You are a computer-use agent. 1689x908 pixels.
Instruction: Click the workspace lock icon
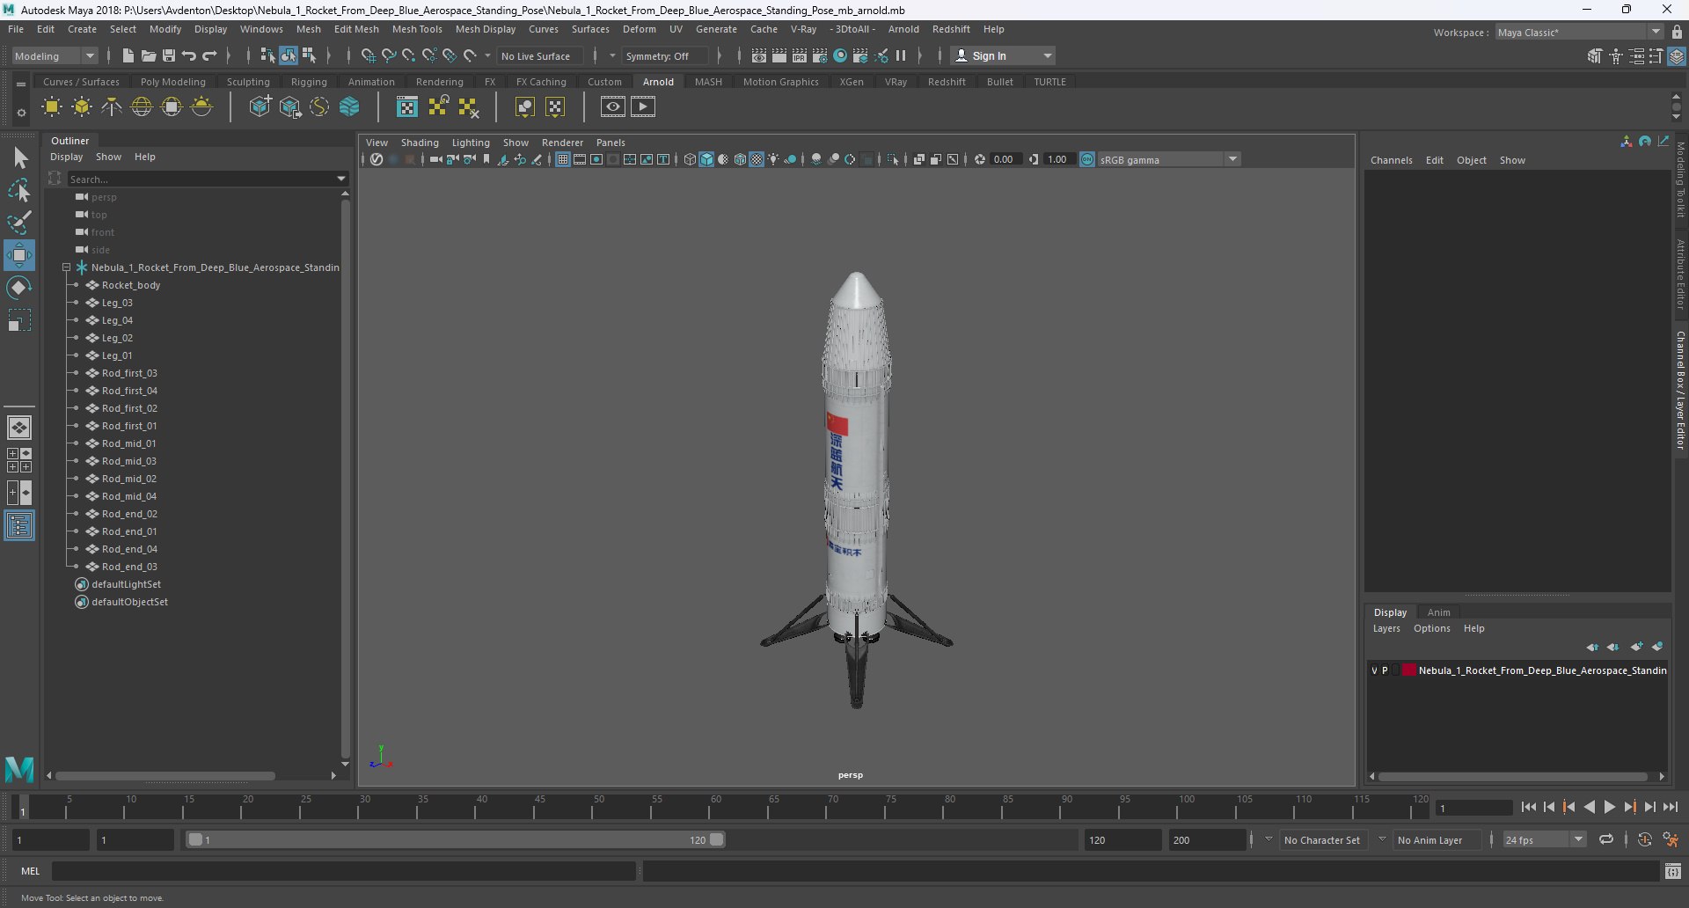pos(1677,32)
